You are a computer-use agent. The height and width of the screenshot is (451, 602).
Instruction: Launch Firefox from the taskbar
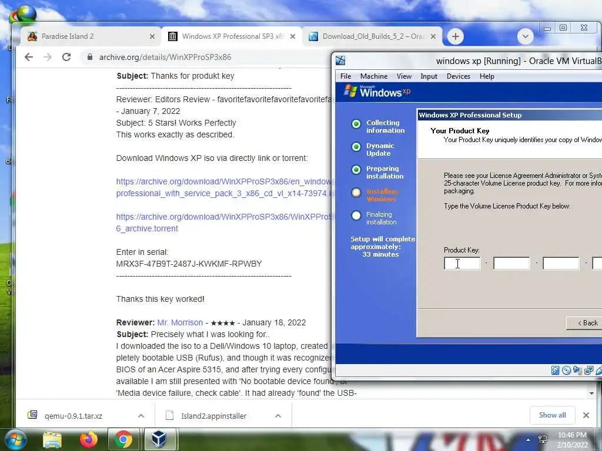click(x=88, y=439)
